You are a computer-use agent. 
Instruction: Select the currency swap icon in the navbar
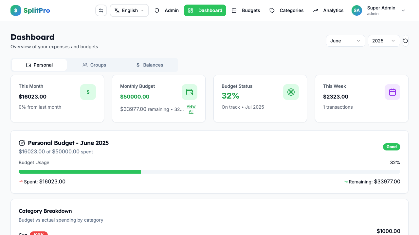101,10
